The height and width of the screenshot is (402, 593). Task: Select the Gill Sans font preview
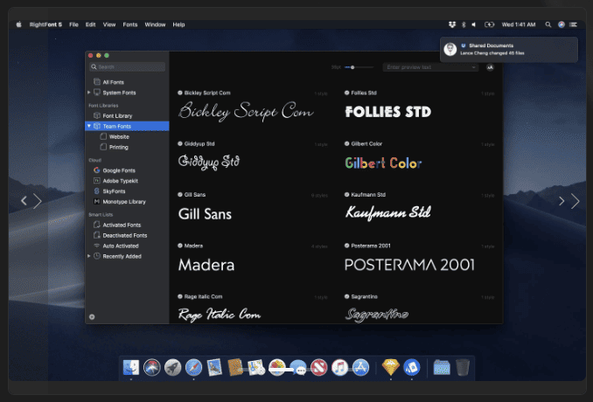pos(205,214)
